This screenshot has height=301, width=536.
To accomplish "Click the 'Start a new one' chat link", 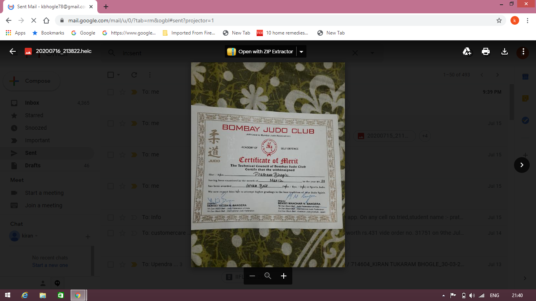I will [50, 265].
